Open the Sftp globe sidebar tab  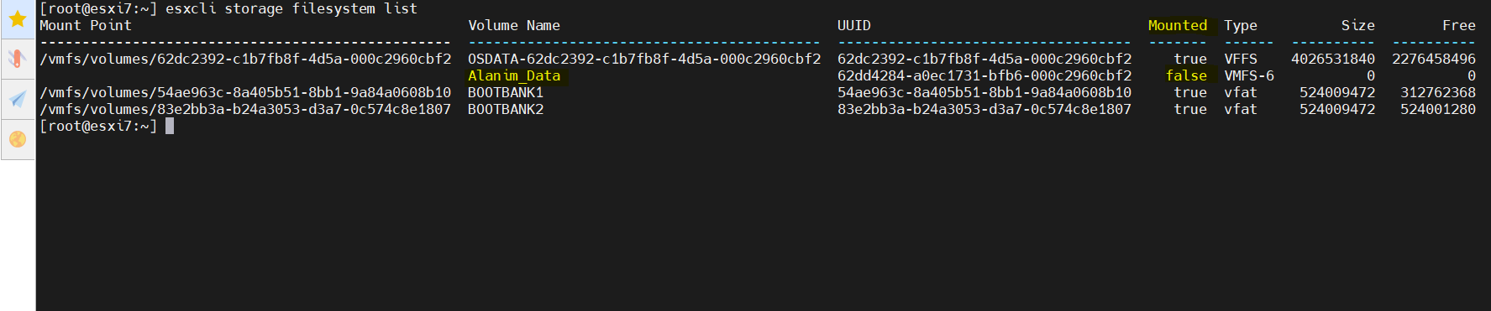17,139
